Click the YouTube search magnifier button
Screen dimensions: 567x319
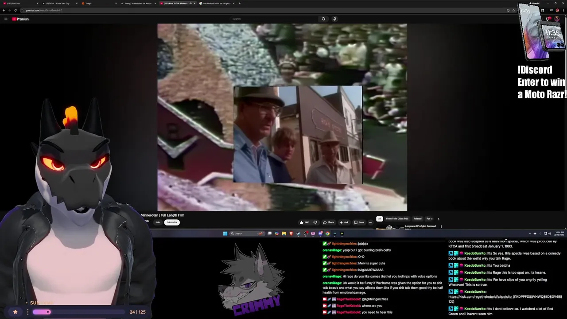pyautogui.click(x=323, y=19)
